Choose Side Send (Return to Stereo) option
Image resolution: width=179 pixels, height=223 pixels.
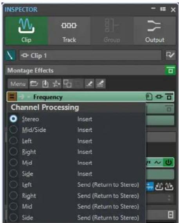(x=13, y=218)
